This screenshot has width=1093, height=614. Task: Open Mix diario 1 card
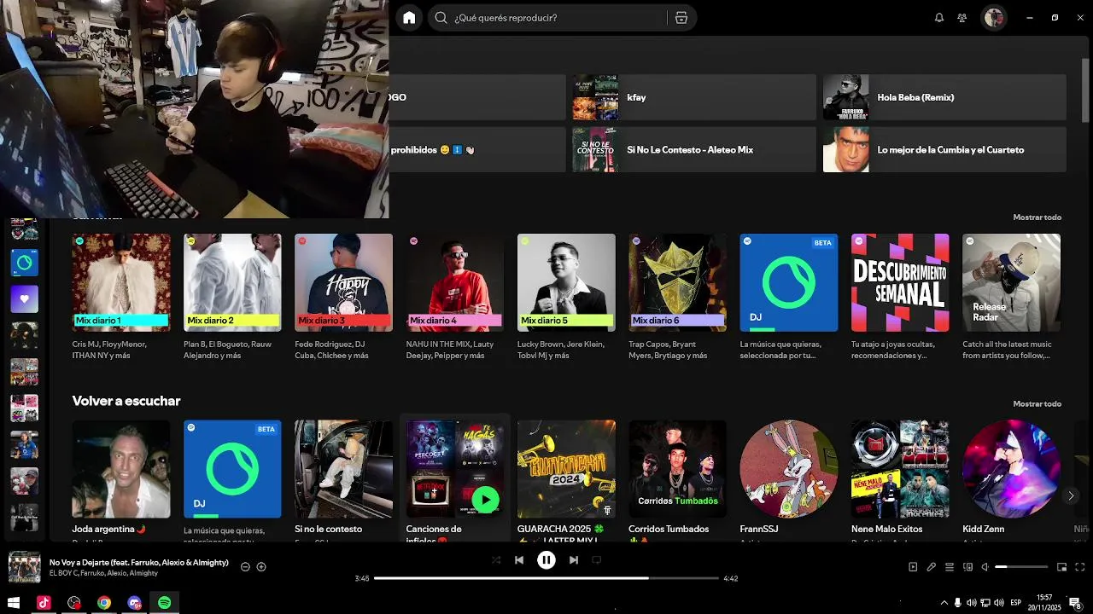pos(121,298)
